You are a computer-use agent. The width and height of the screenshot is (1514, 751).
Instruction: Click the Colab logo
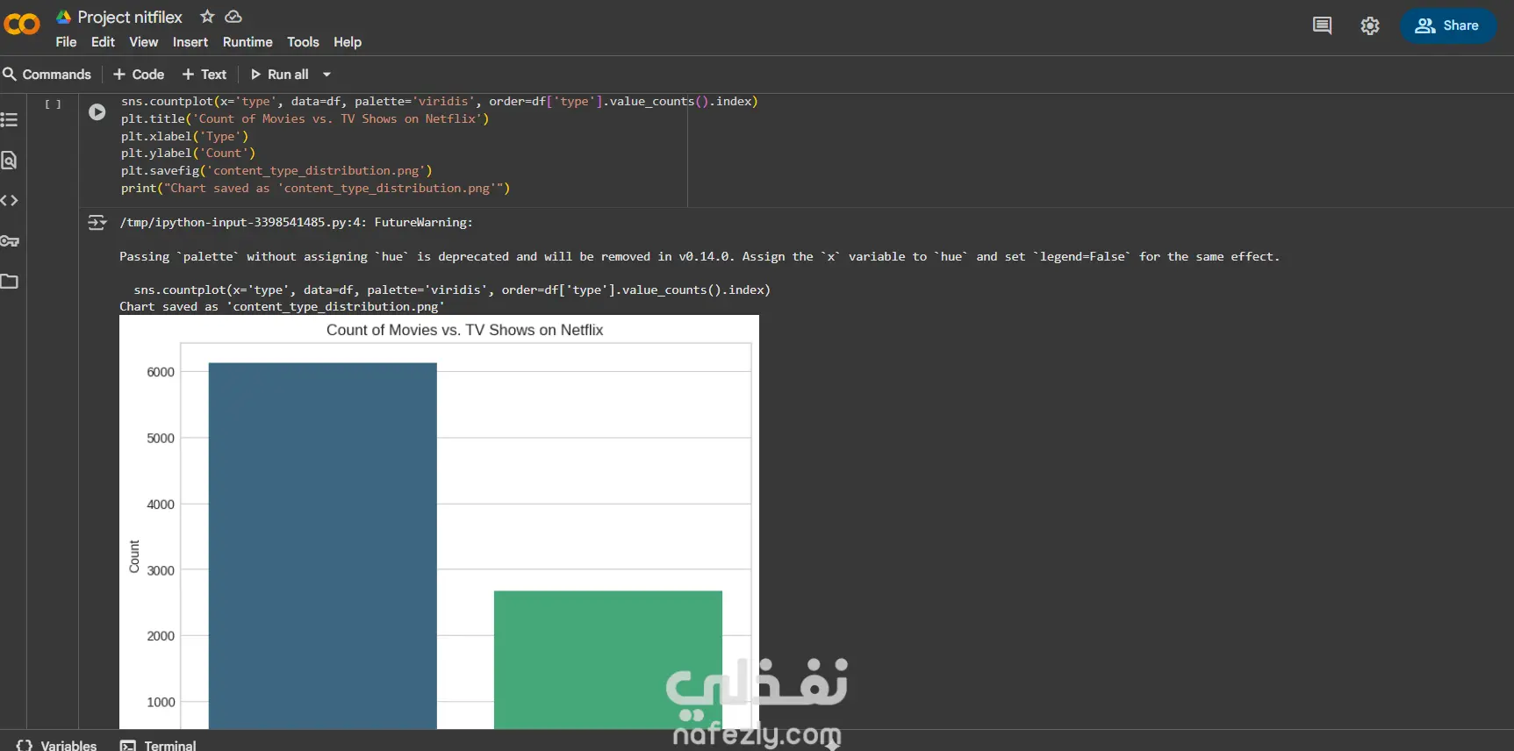coord(22,25)
